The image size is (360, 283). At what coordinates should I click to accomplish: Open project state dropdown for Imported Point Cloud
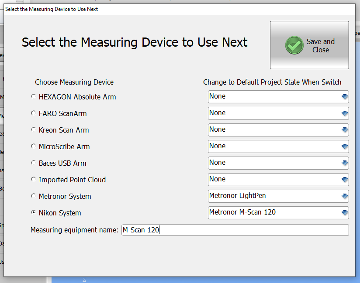point(278,179)
